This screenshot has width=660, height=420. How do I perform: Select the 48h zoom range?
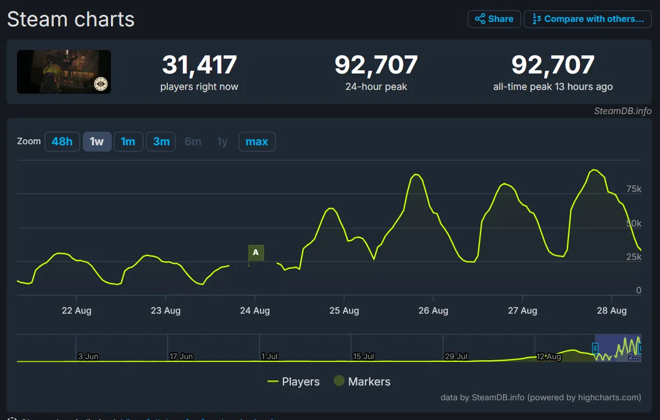pyautogui.click(x=62, y=141)
